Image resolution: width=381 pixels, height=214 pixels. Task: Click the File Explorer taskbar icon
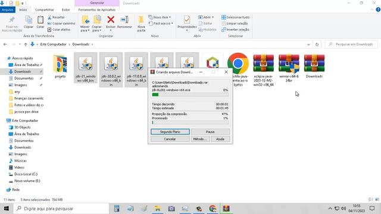[157, 209]
